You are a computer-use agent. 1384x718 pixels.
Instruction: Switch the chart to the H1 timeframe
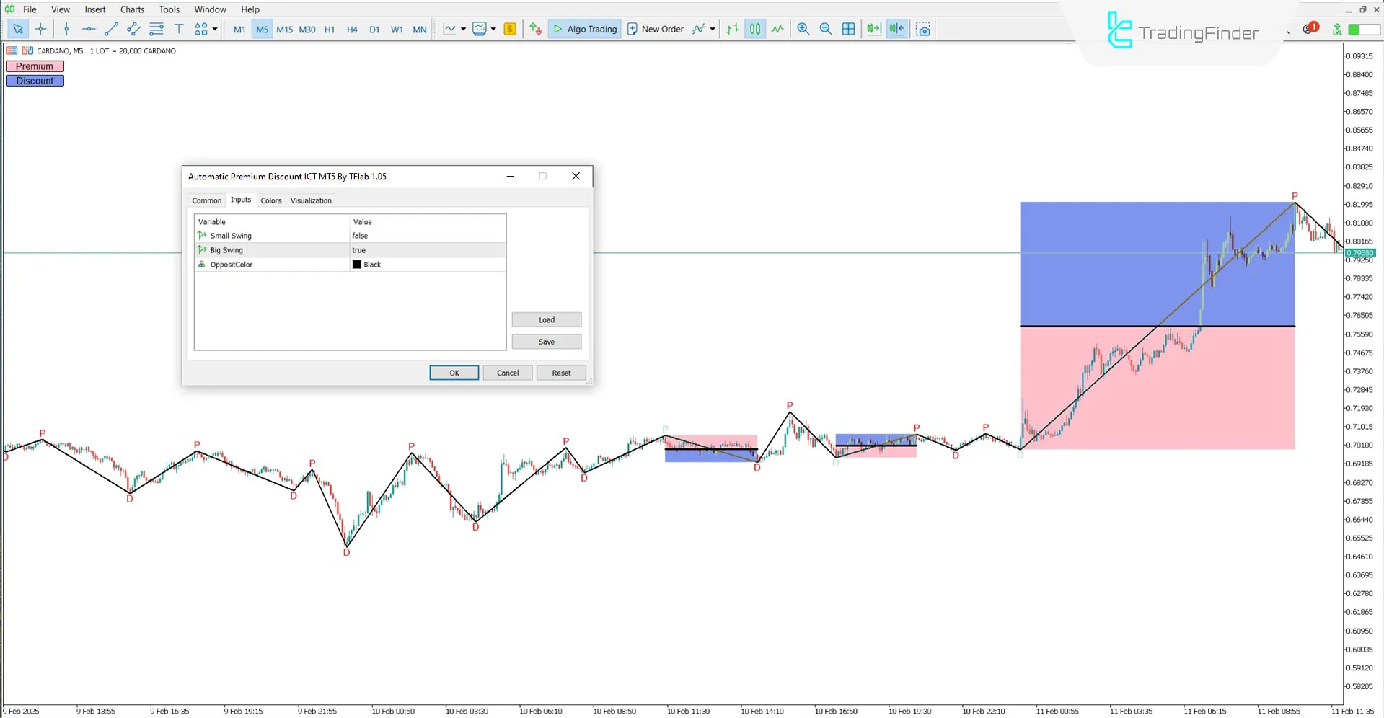pyautogui.click(x=330, y=29)
